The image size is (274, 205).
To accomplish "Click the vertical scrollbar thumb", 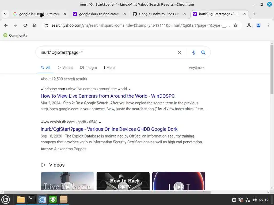I will click(x=272, y=69).
